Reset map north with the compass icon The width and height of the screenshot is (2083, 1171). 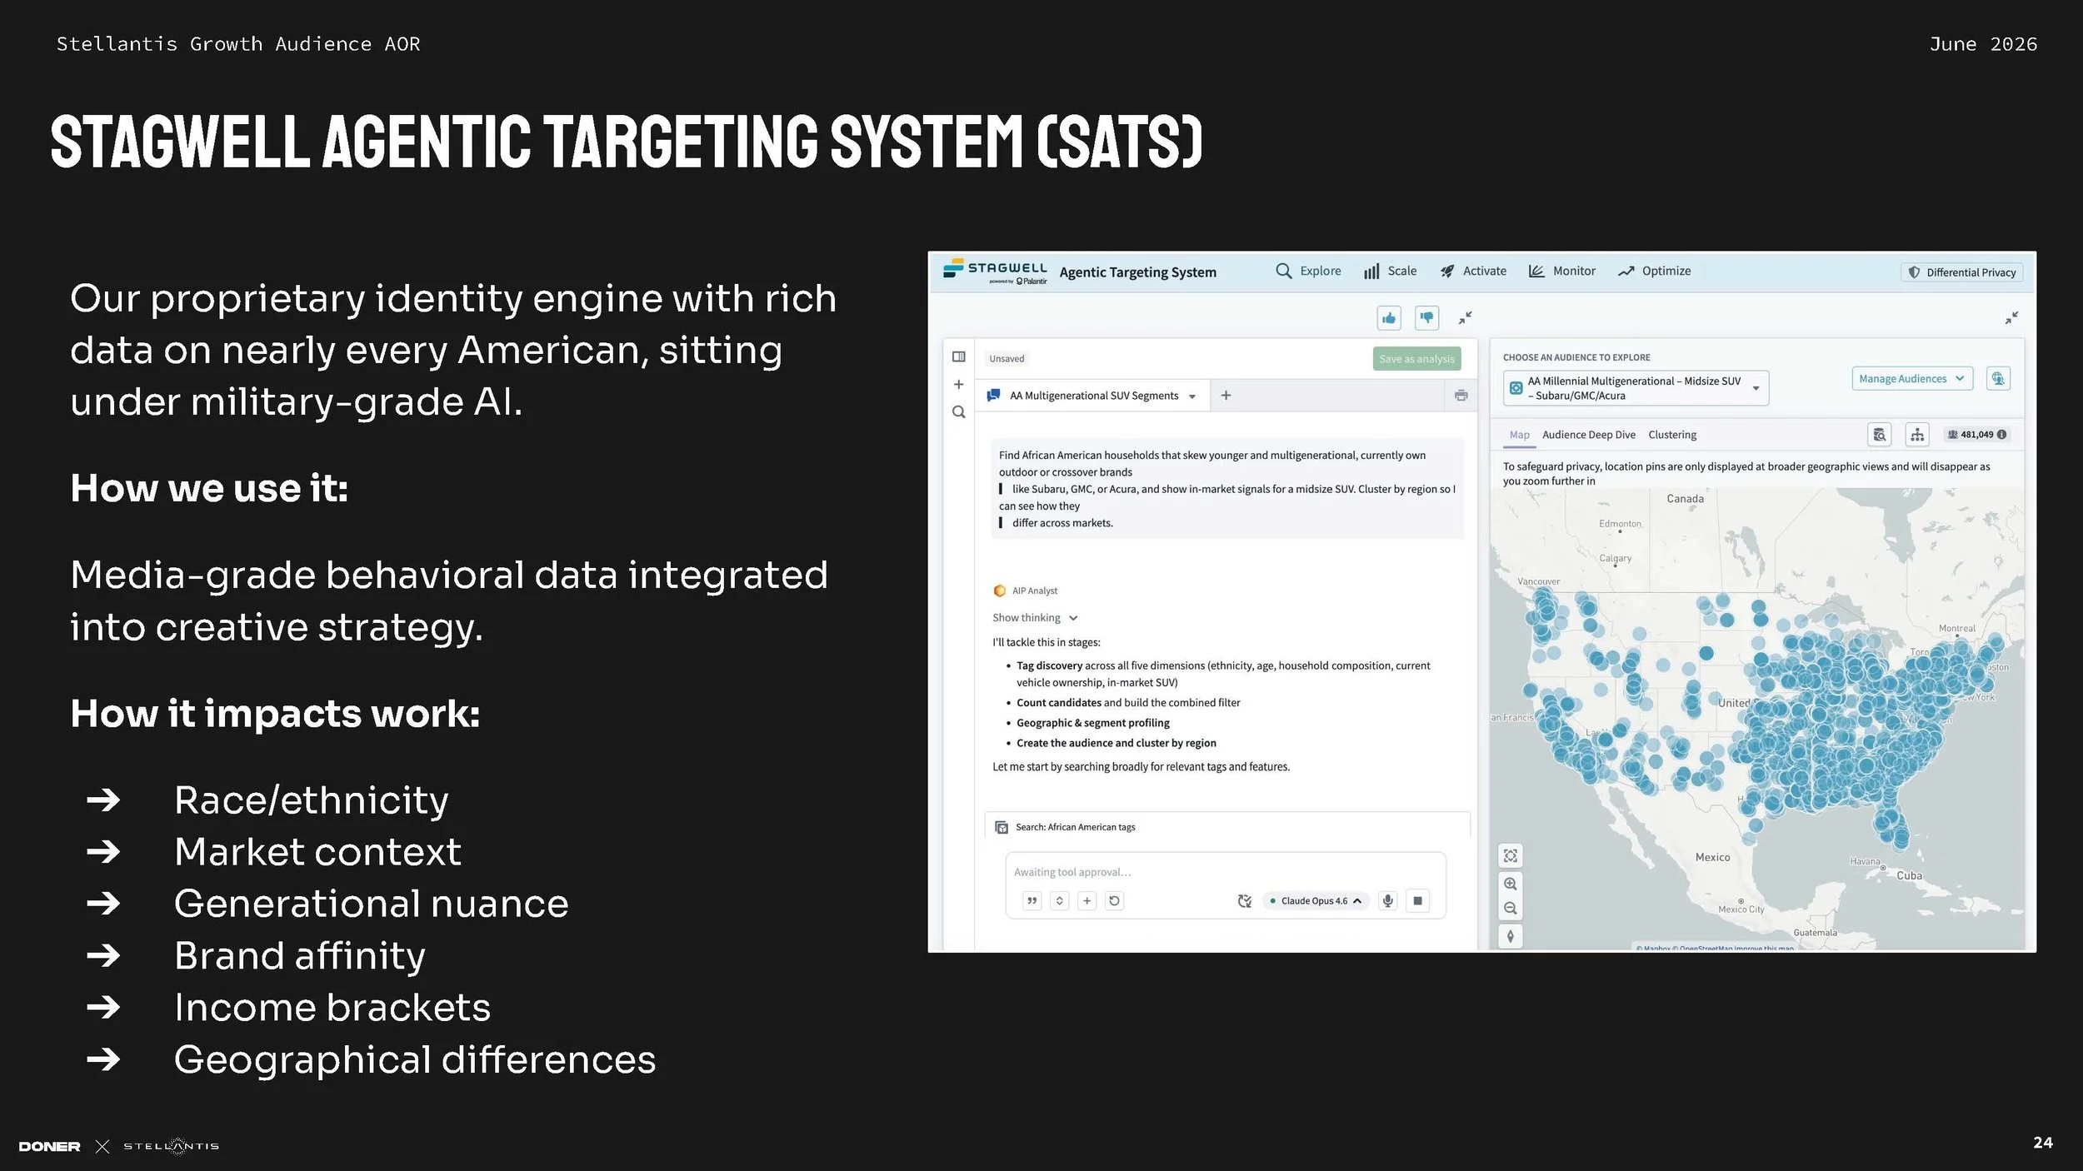tap(1511, 937)
